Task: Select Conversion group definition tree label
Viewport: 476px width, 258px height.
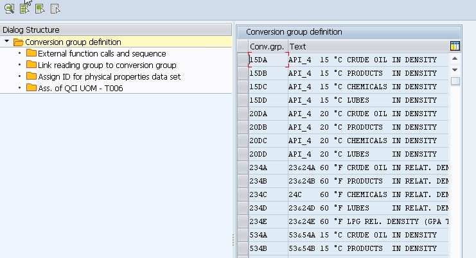Action: click(x=73, y=42)
